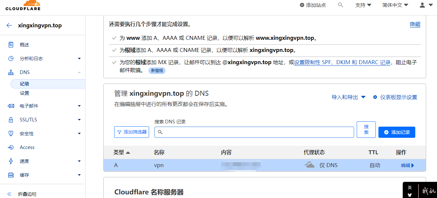Click the 添加记录 button
The image size is (437, 198).
pyautogui.click(x=397, y=132)
